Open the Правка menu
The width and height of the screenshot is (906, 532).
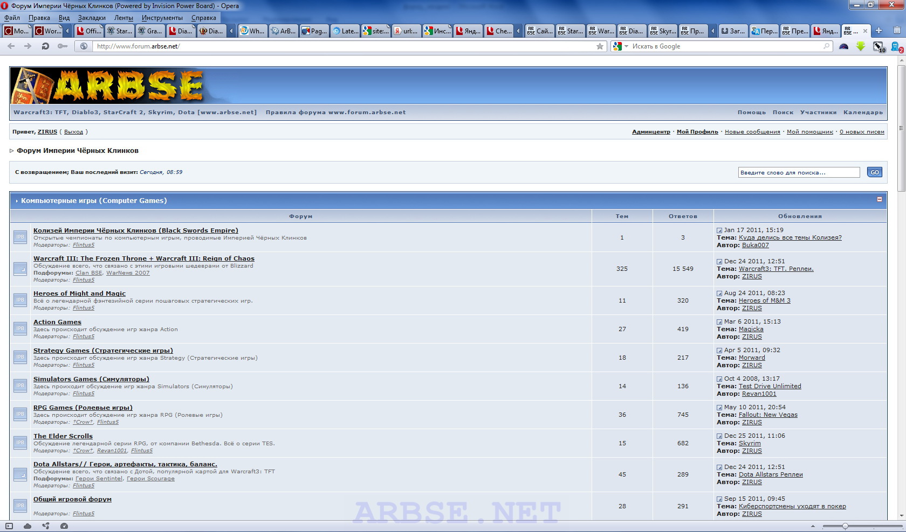pyautogui.click(x=39, y=18)
